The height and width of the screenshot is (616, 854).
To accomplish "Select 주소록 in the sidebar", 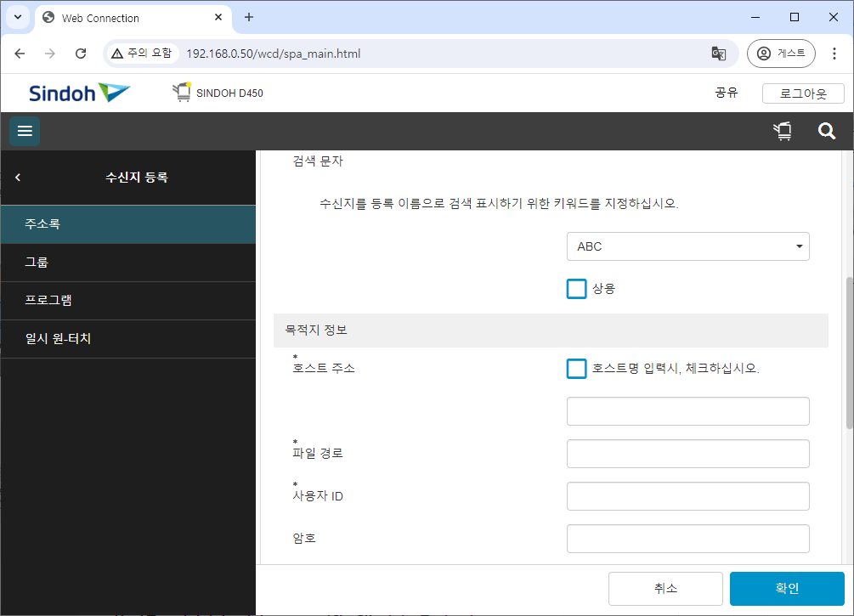I will [x=128, y=224].
